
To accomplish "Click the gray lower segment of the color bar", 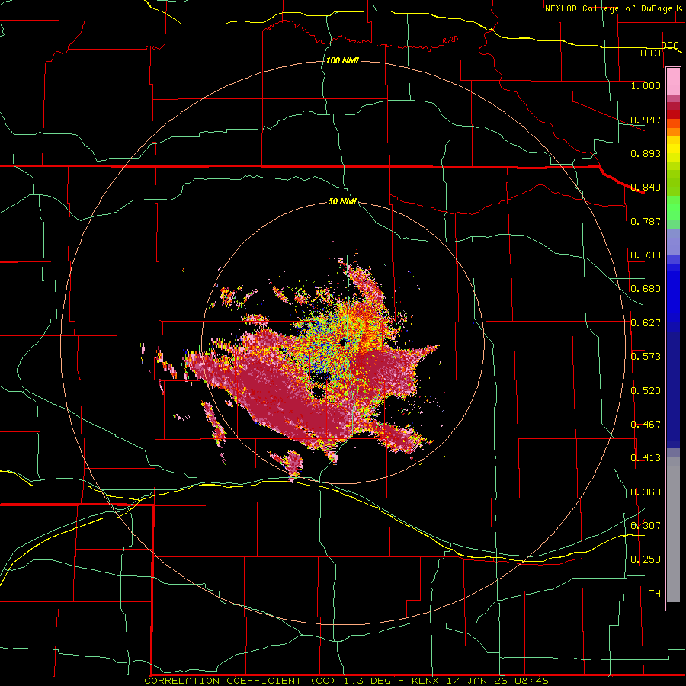I will 673,530.
